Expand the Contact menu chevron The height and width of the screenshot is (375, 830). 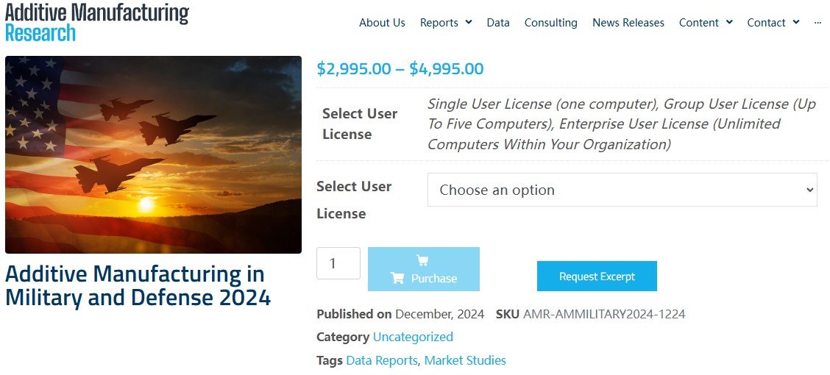pyautogui.click(x=796, y=23)
